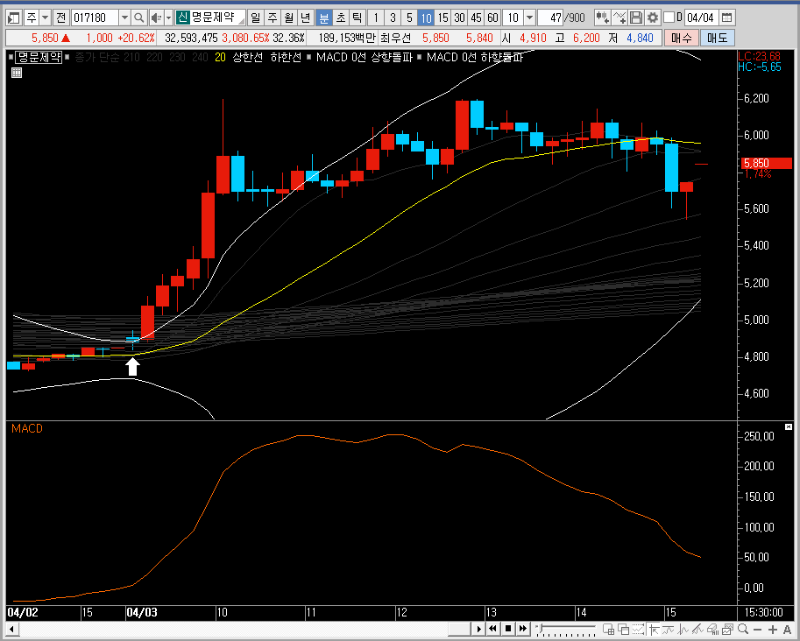Open the 명문제약 stock name selector
The width and height of the screenshot is (800, 641).
coord(210,18)
